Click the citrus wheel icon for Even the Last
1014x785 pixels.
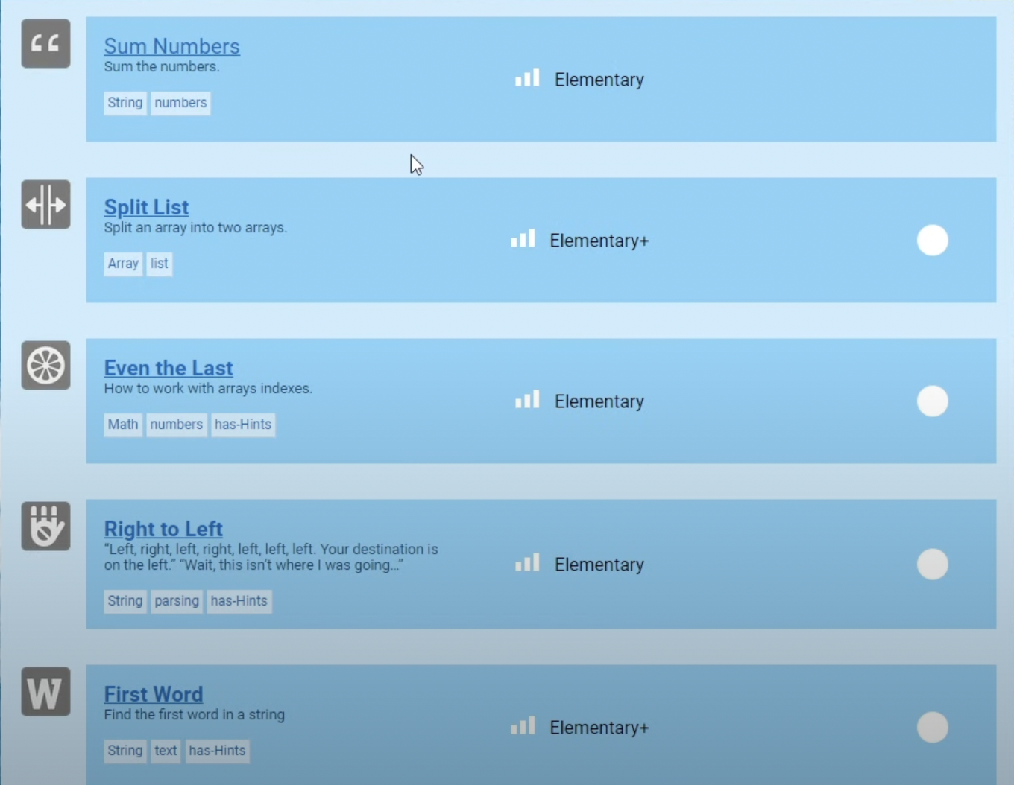point(45,366)
